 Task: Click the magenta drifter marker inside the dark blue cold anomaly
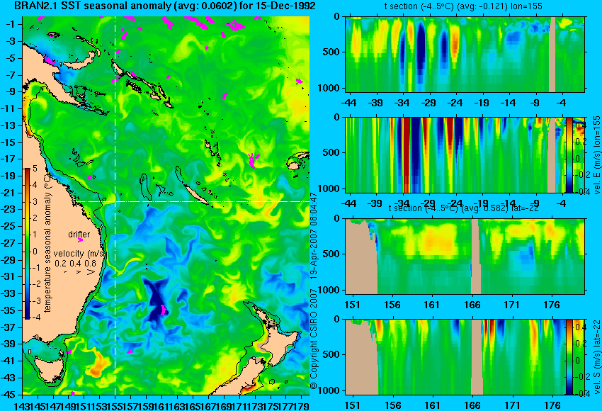tap(163, 310)
